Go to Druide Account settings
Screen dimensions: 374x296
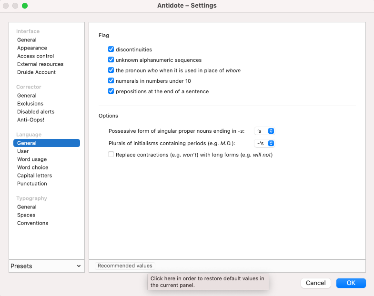click(x=36, y=72)
